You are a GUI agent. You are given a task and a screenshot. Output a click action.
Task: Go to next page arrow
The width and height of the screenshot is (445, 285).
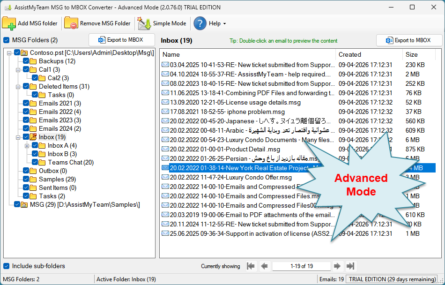point(337,266)
